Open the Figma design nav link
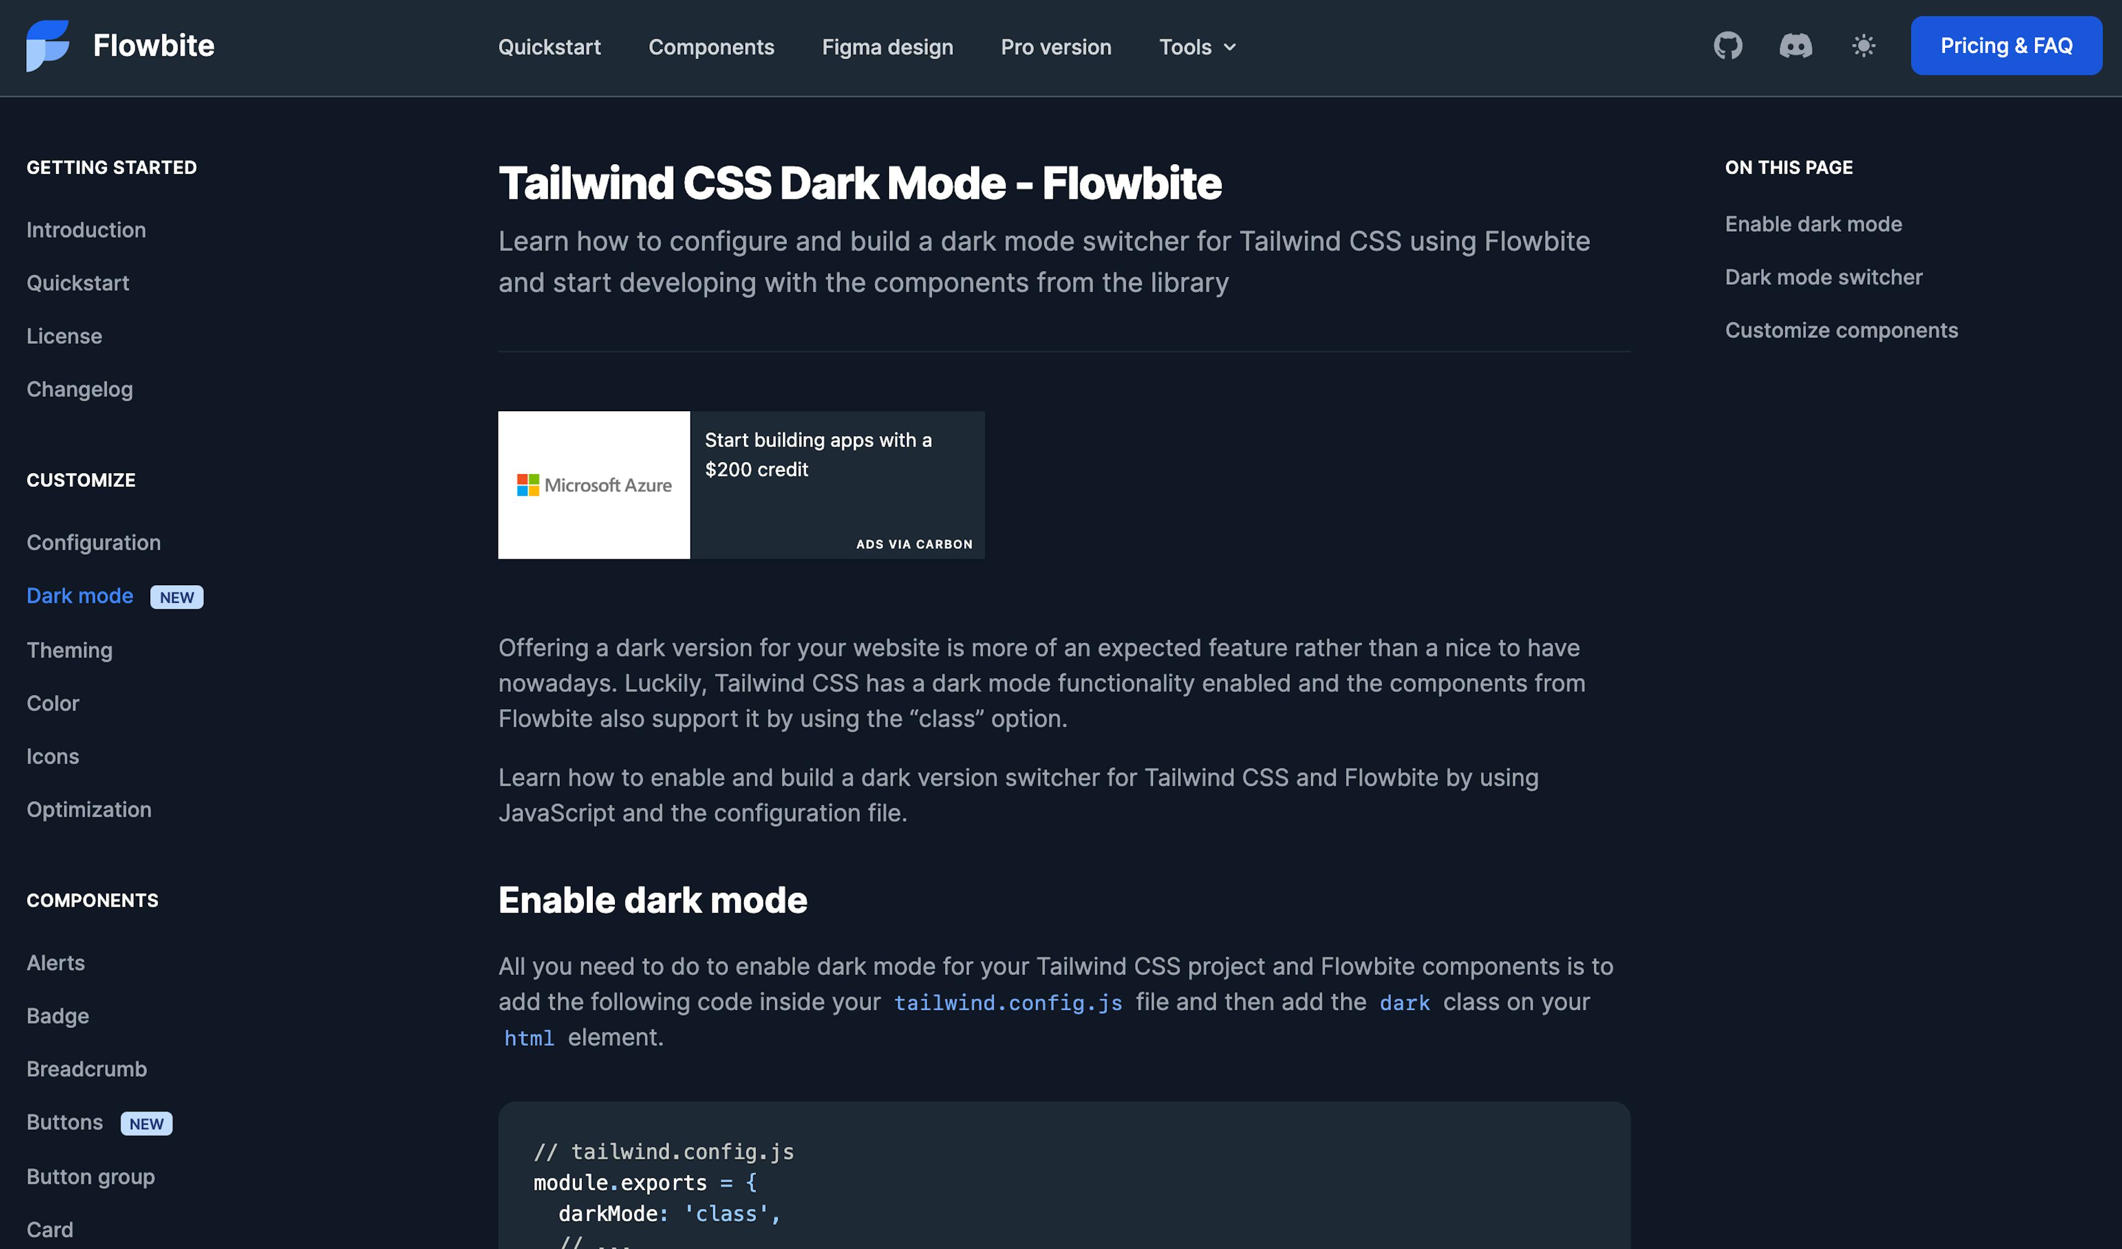Screen dimensions: 2122x1249 887,47
